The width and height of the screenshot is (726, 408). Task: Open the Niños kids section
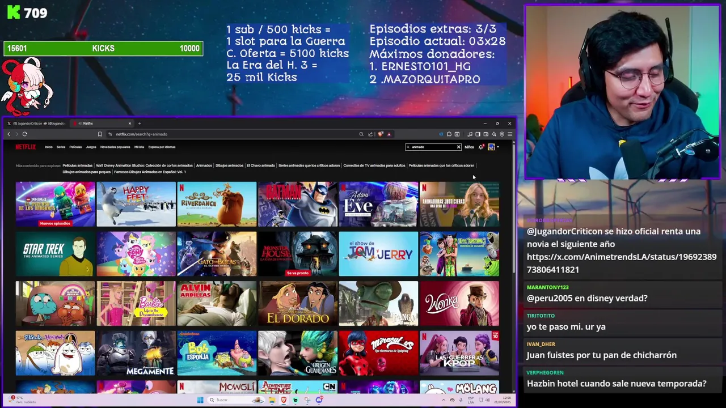click(x=469, y=147)
